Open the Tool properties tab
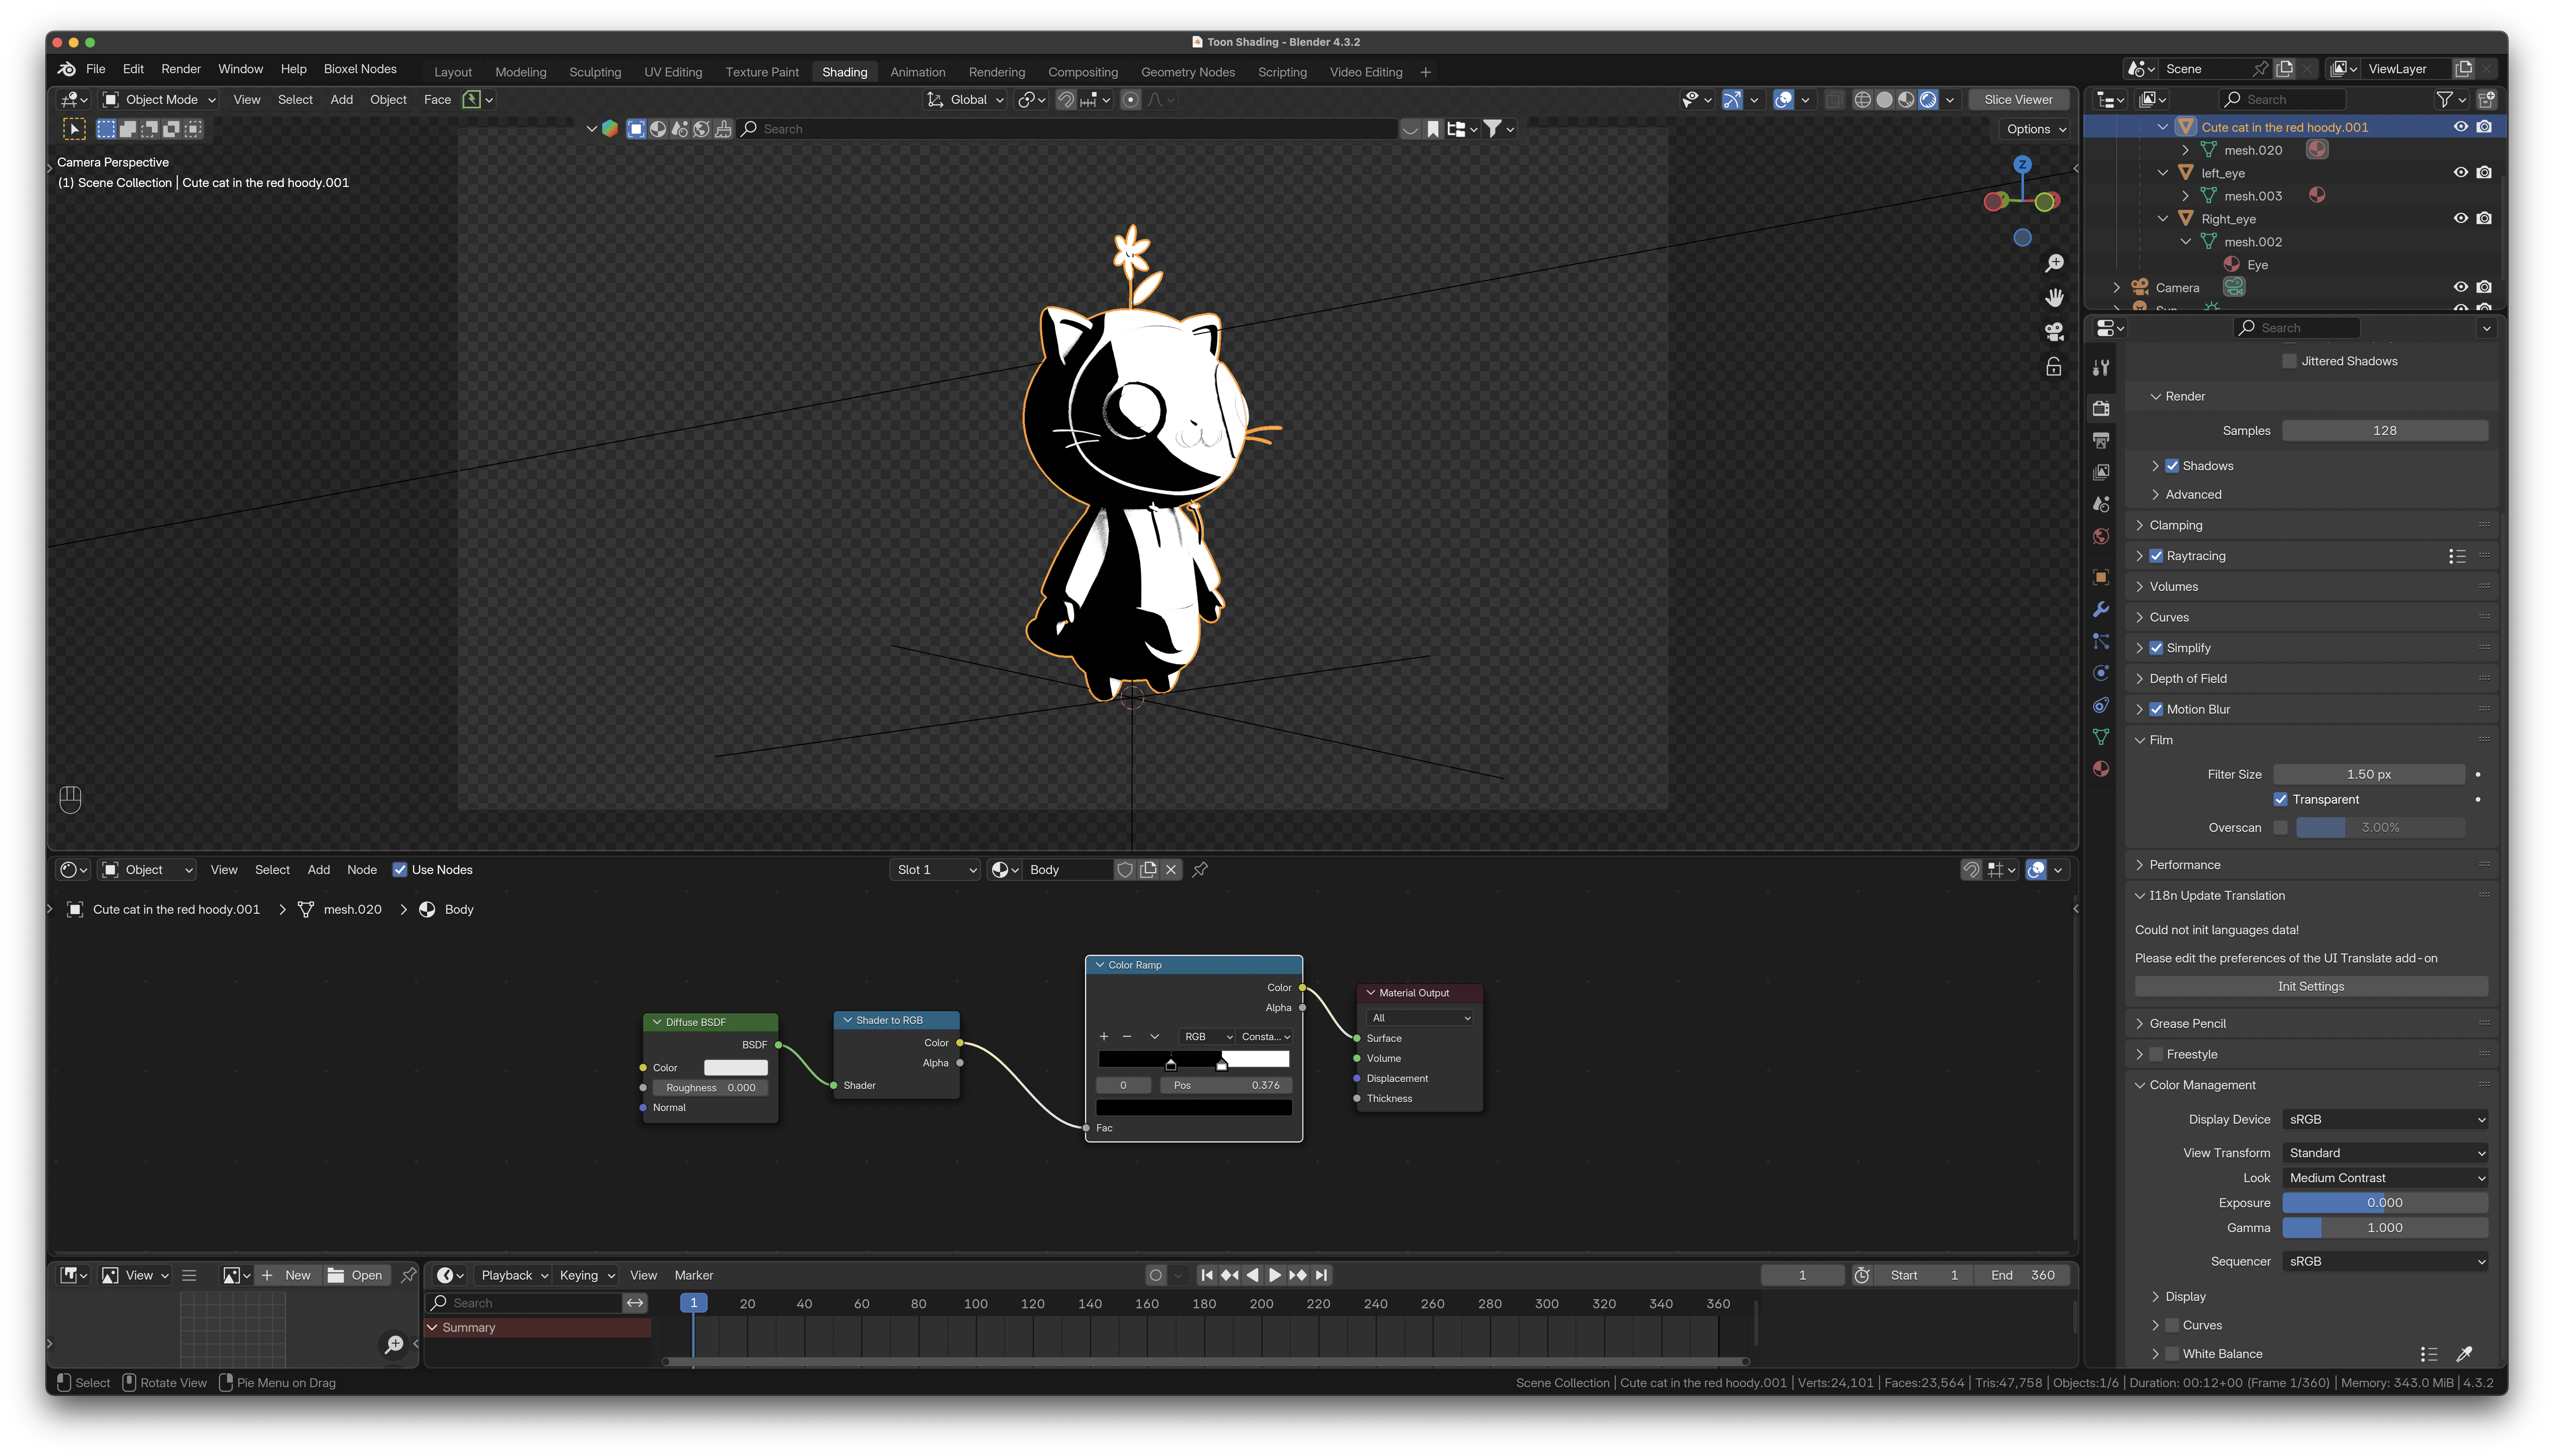Viewport: 2554px width, 1456px height. [2101, 368]
